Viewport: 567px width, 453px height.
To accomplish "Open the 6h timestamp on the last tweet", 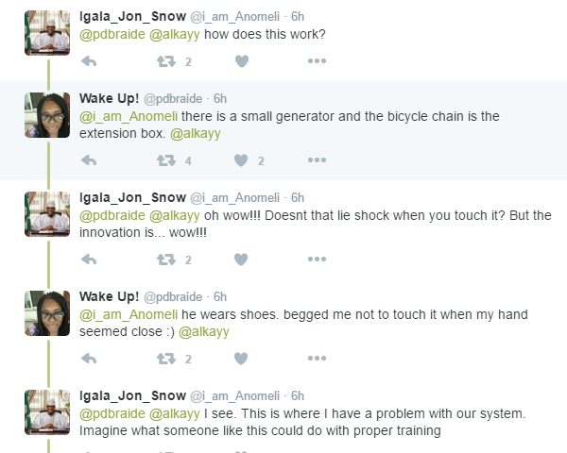I will pos(298,395).
